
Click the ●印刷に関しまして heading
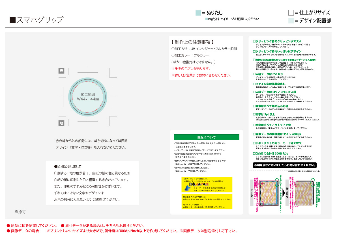coord(68,166)
